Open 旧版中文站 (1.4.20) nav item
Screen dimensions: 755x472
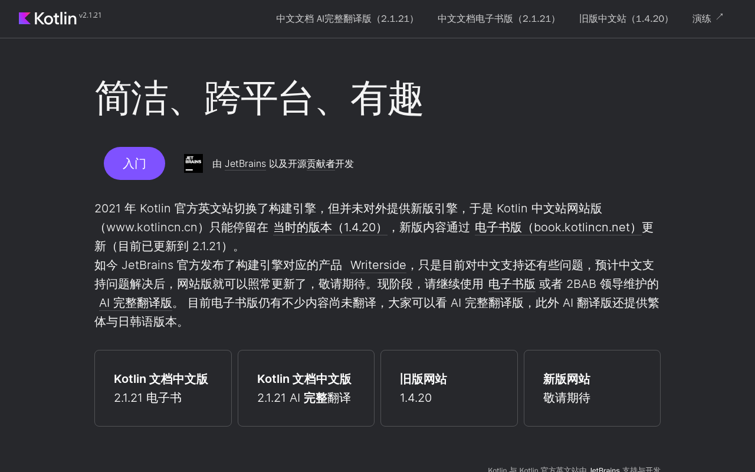point(626,19)
